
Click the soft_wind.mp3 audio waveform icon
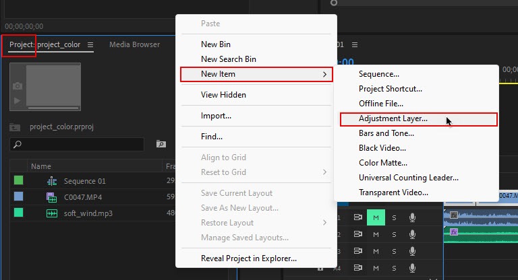tap(51, 213)
